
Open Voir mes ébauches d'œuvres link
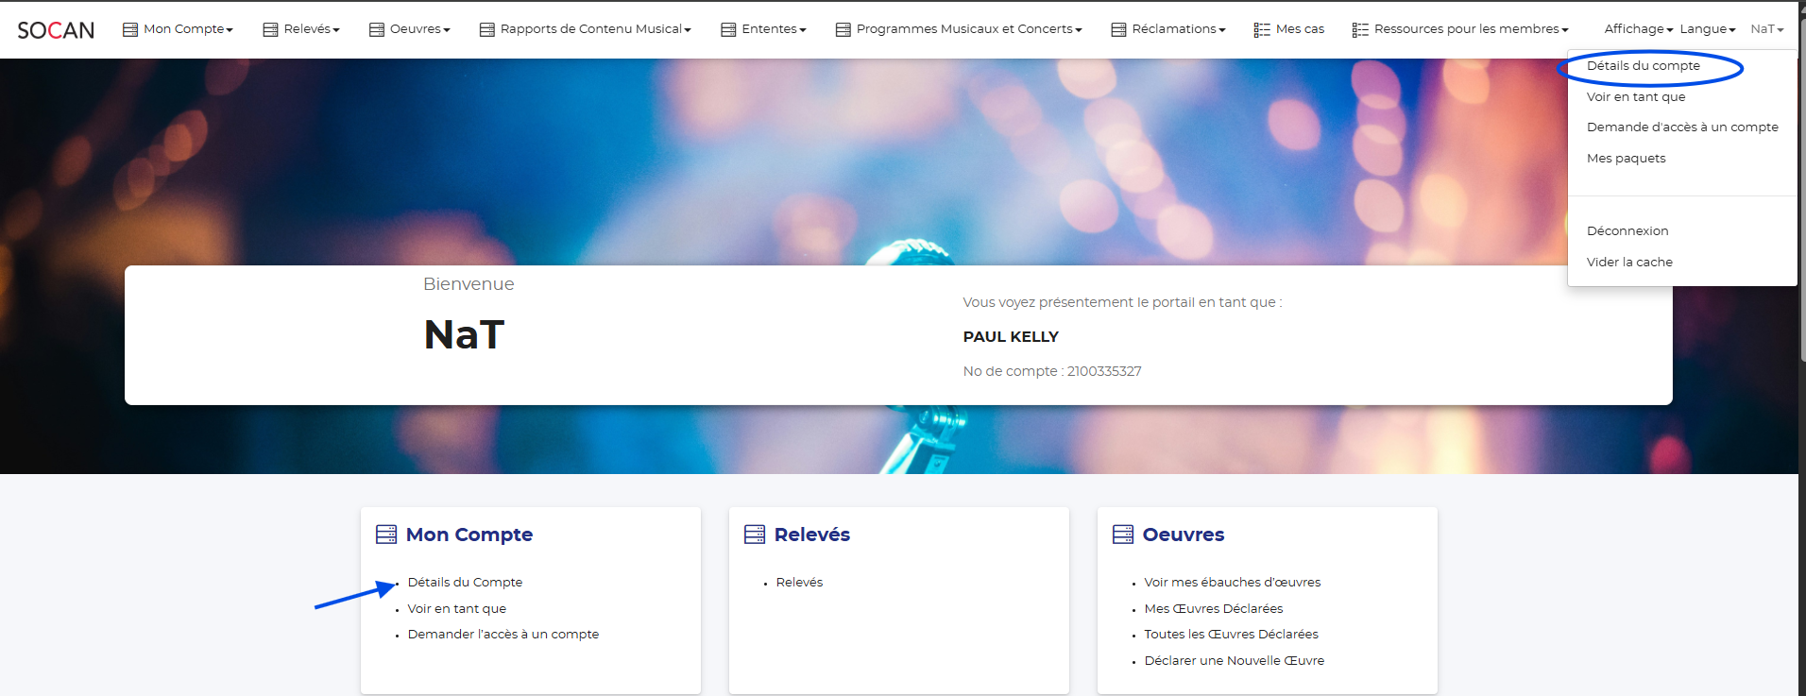tap(1232, 583)
